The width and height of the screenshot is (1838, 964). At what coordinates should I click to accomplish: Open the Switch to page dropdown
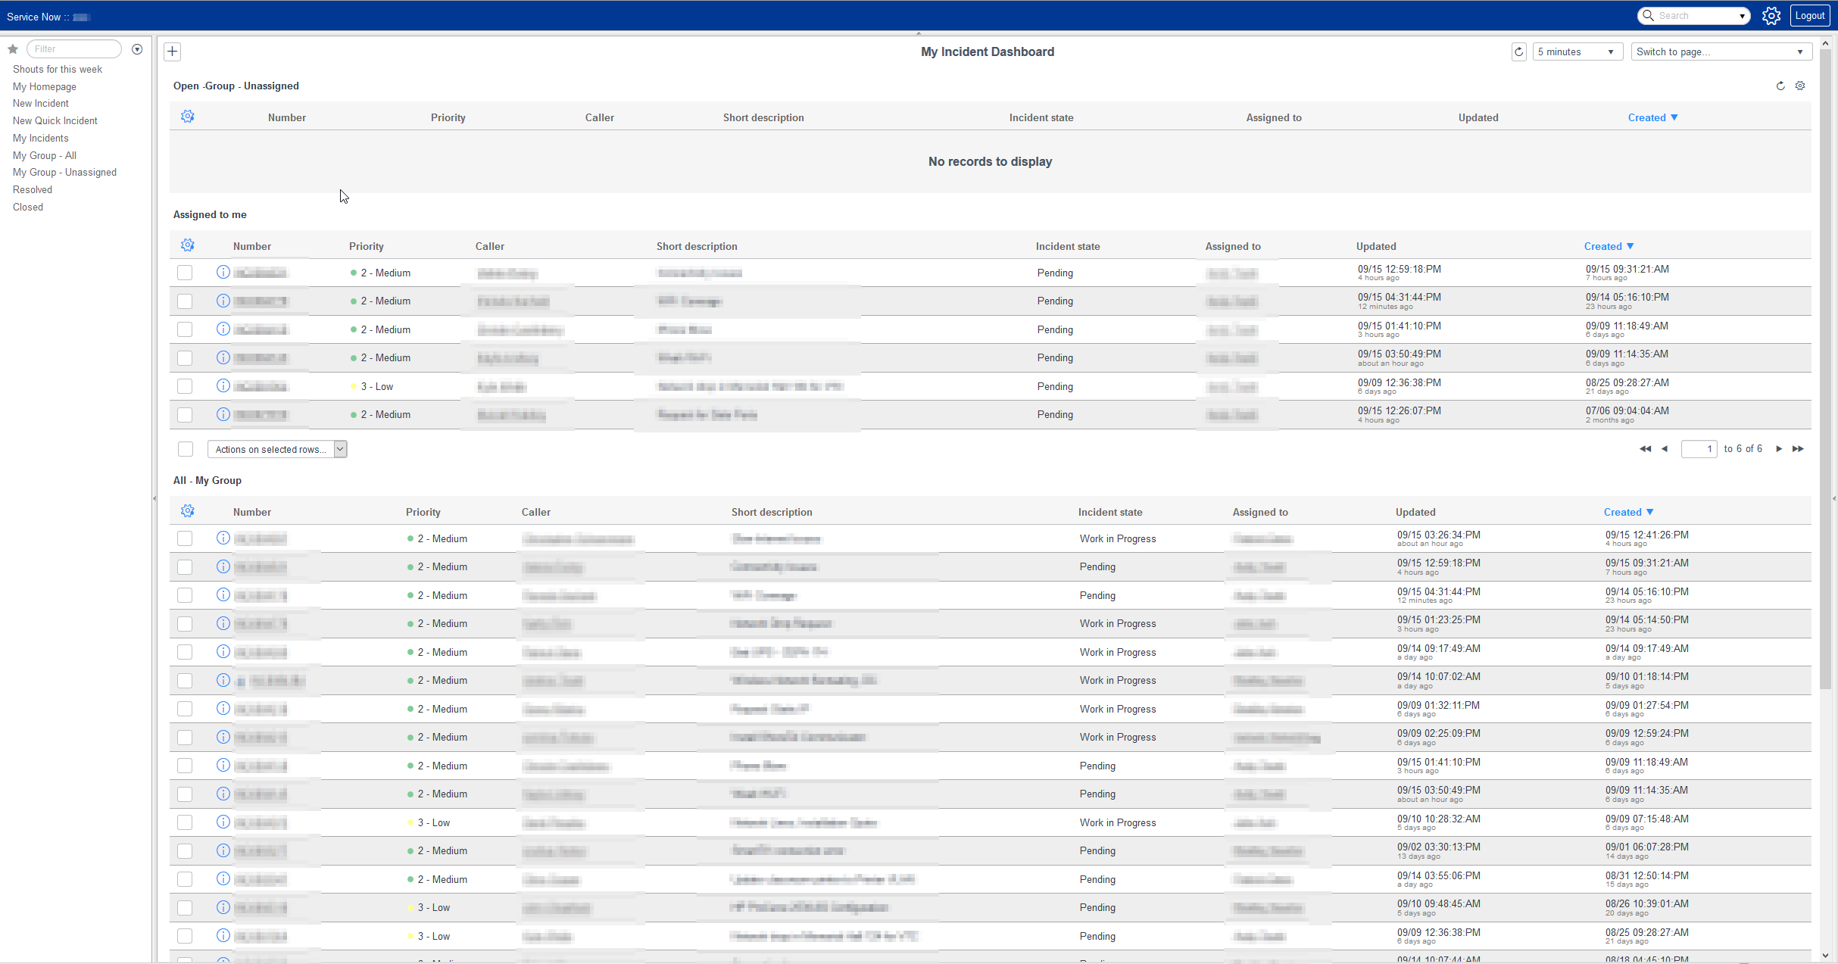coord(1721,51)
